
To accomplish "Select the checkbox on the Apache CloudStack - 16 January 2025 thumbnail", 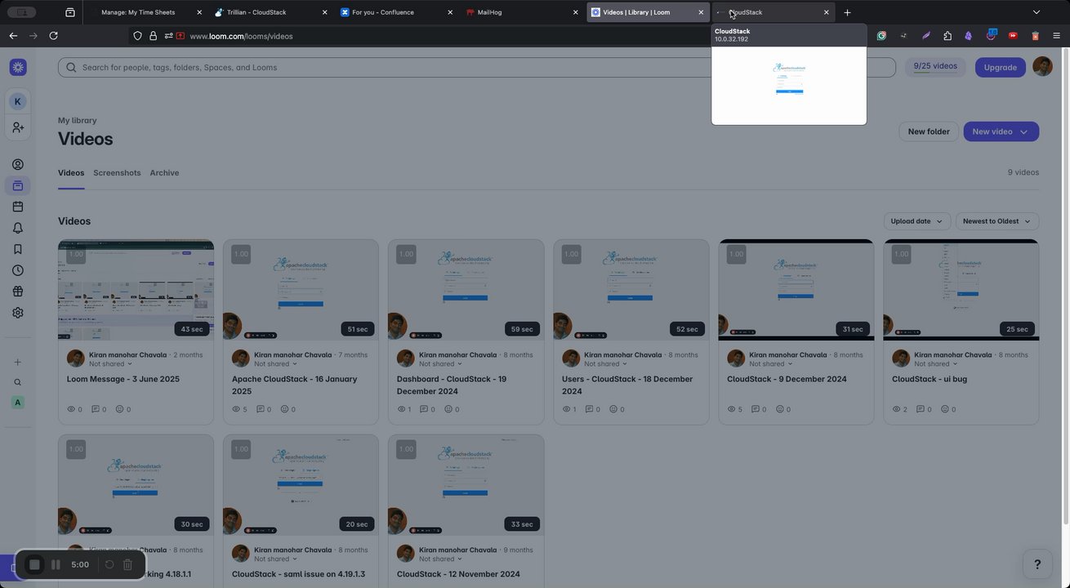I will (x=241, y=254).
